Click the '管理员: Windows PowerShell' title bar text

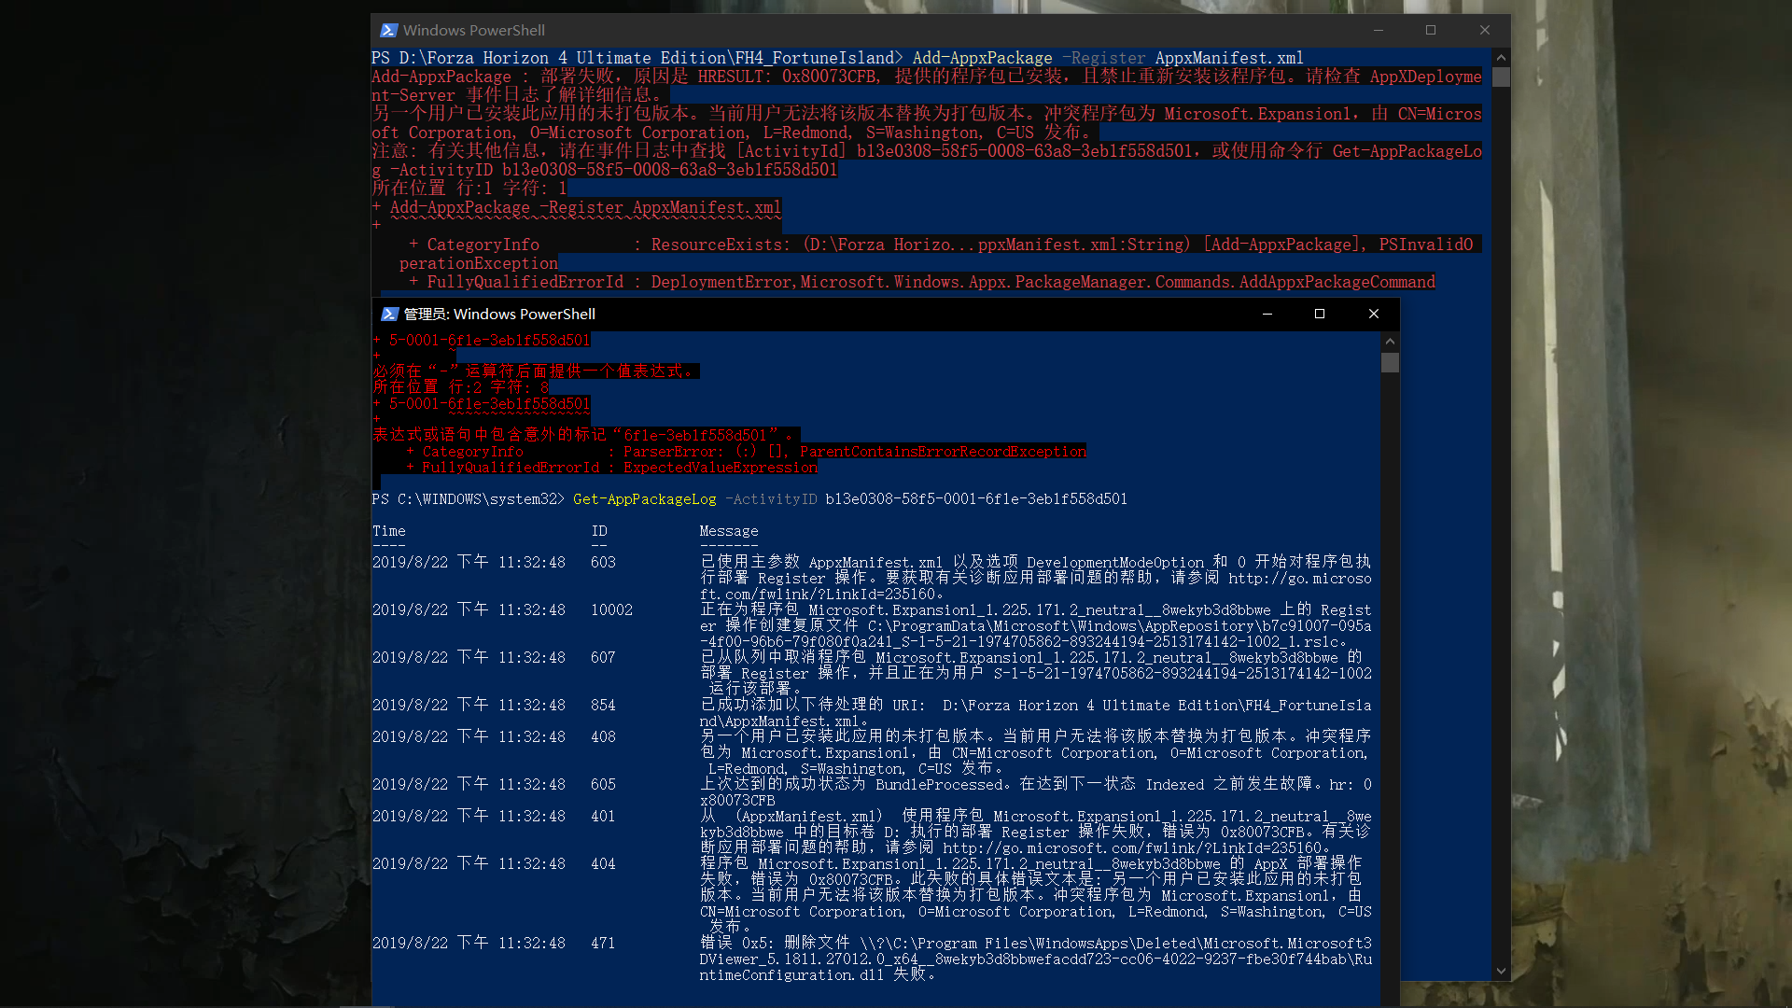[x=499, y=315]
